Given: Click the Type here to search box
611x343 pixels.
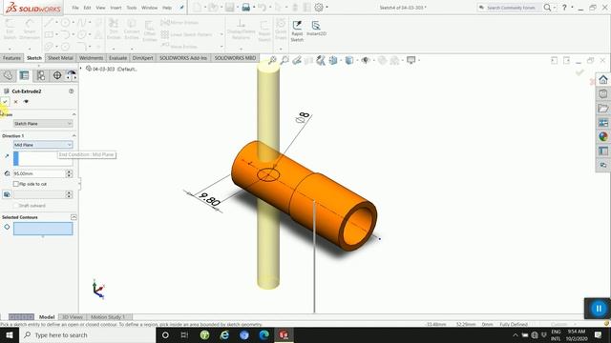Looking at the screenshot, I should click(87, 334).
